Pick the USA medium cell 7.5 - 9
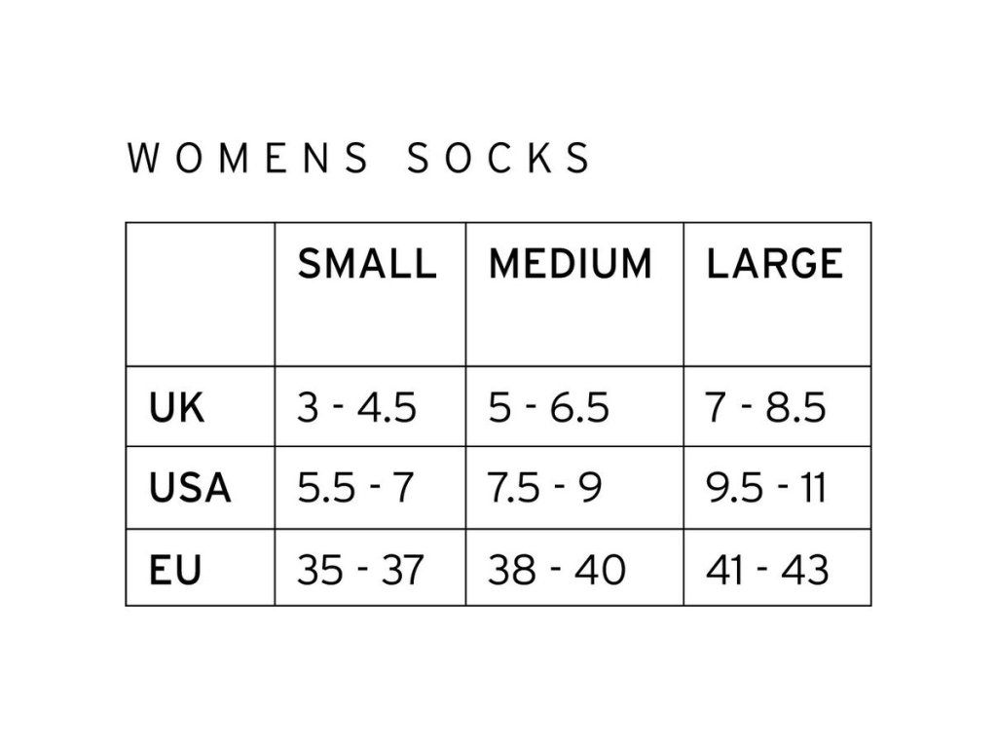The height and width of the screenshot is (748, 997). (x=545, y=487)
